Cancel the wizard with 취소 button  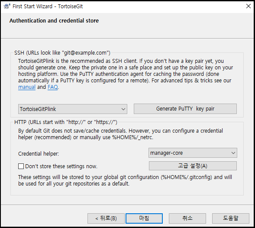(187, 218)
